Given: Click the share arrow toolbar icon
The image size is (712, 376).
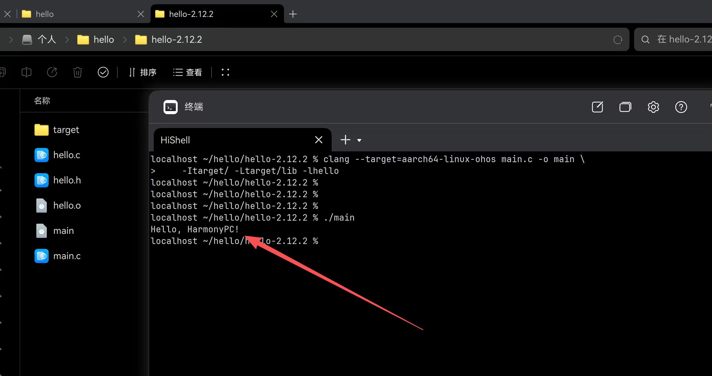Looking at the screenshot, I should [52, 72].
